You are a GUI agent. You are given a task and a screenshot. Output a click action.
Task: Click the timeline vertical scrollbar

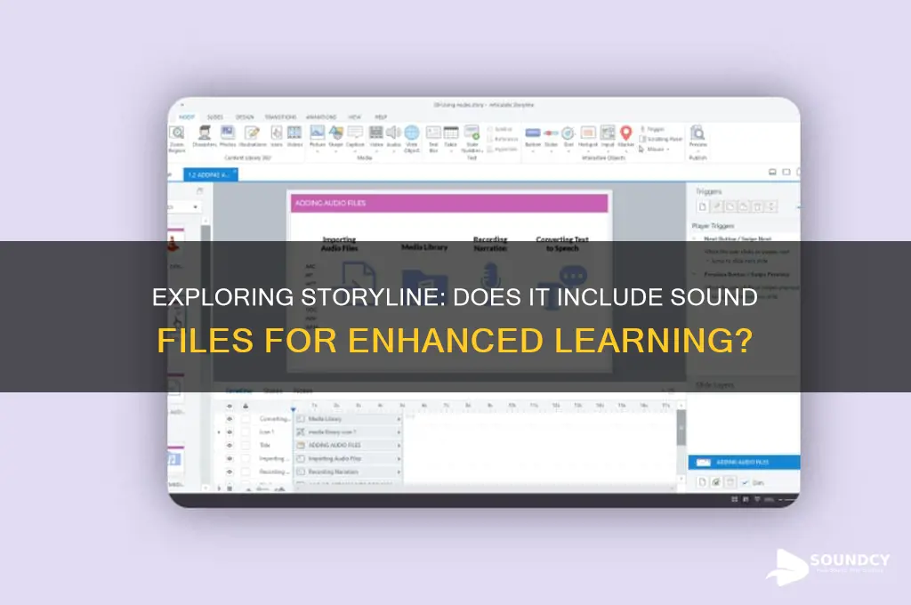(x=681, y=427)
